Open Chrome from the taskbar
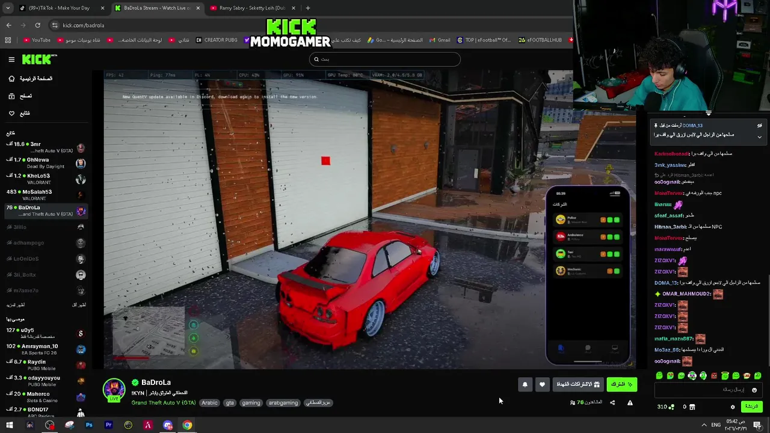This screenshot has height=433, width=770. point(188,425)
